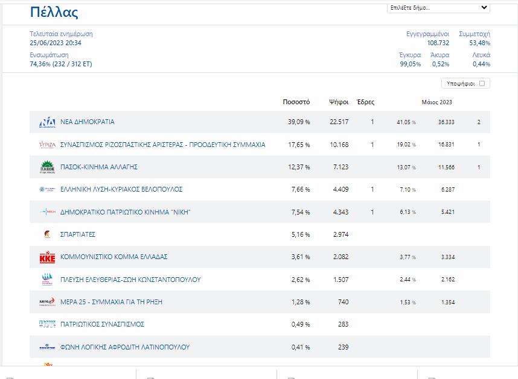Click the Εγγεγραμμένοι label
The height and width of the screenshot is (379, 518).
tap(428, 34)
